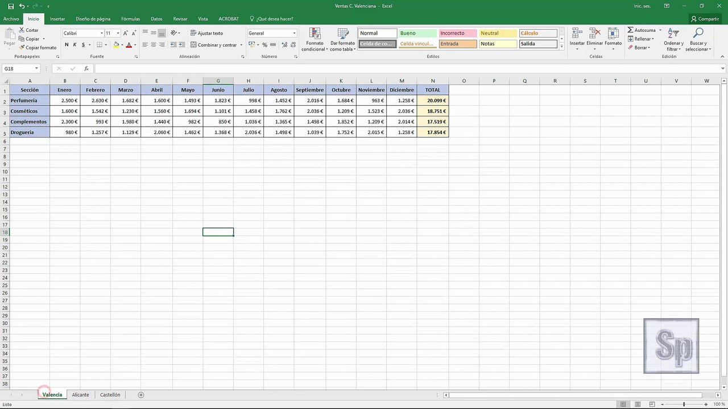Click the Save icon in quick access toolbar
728x409 pixels.
[x=10, y=6]
